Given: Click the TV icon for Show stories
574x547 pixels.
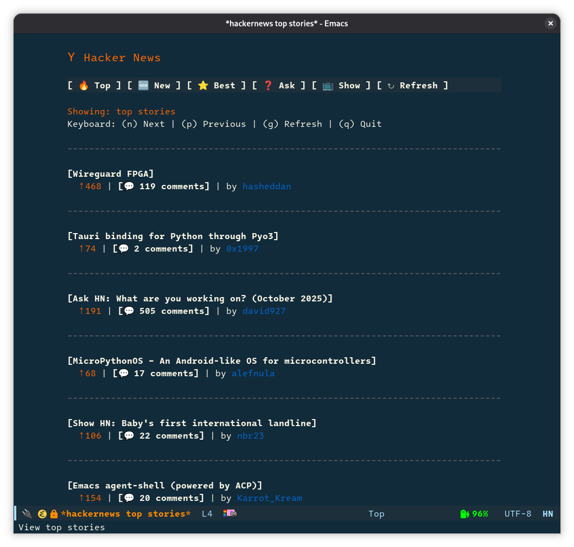Looking at the screenshot, I should (x=328, y=85).
